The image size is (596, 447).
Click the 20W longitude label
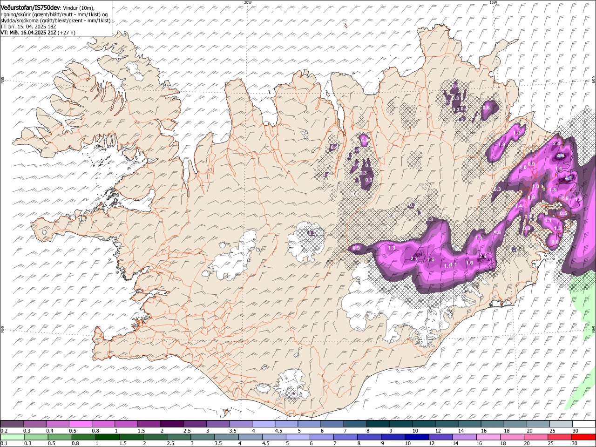tap(248, 2)
